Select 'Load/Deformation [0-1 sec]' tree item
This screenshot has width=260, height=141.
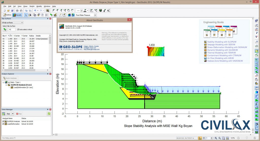tap(23, 87)
